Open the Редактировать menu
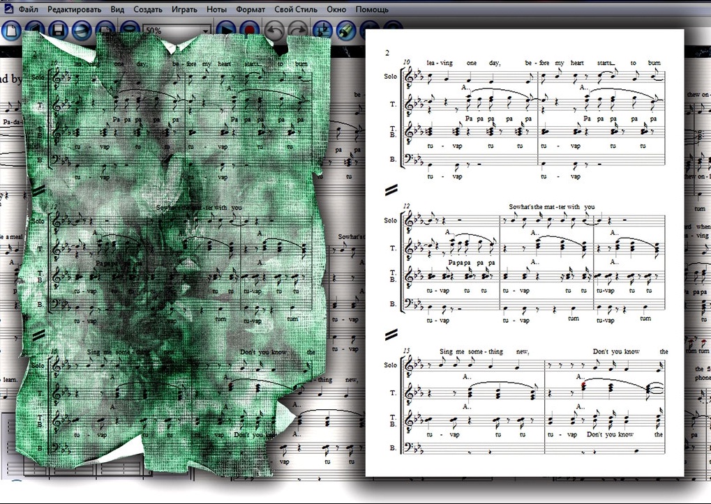The width and height of the screenshot is (711, 504). pyautogui.click(x=75, y=10)
